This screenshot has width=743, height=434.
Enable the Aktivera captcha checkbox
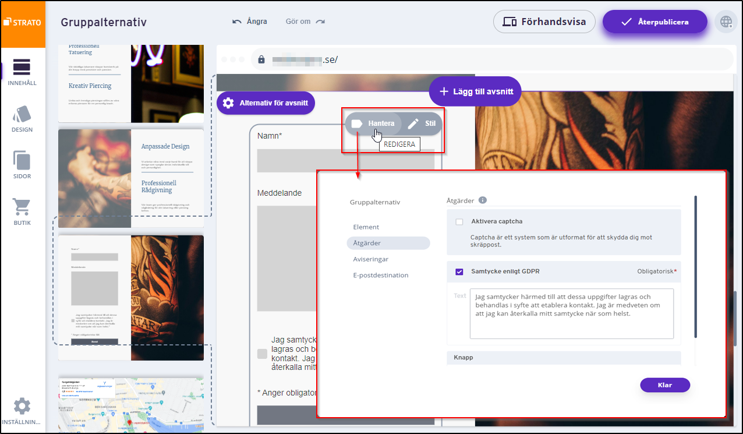point(459,222)
